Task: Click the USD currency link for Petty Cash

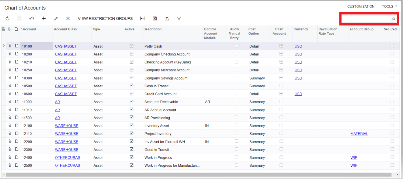Action: [x=298, y=46]
